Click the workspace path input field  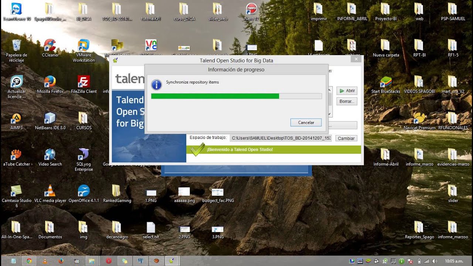(x=281, y=138)
